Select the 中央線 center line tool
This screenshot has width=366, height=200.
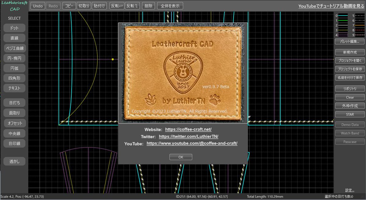14,133
